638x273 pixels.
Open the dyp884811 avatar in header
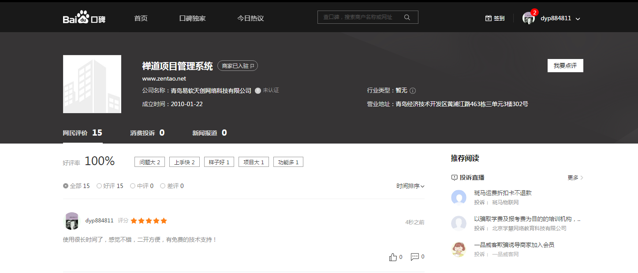pyautogui.click(x=529, y=18)
